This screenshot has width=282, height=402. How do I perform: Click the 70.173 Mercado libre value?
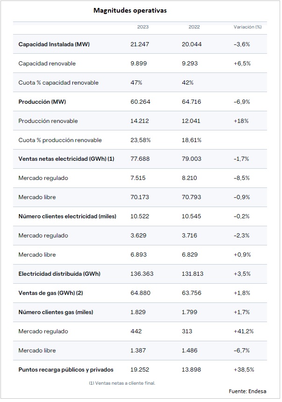click(140, 197)
